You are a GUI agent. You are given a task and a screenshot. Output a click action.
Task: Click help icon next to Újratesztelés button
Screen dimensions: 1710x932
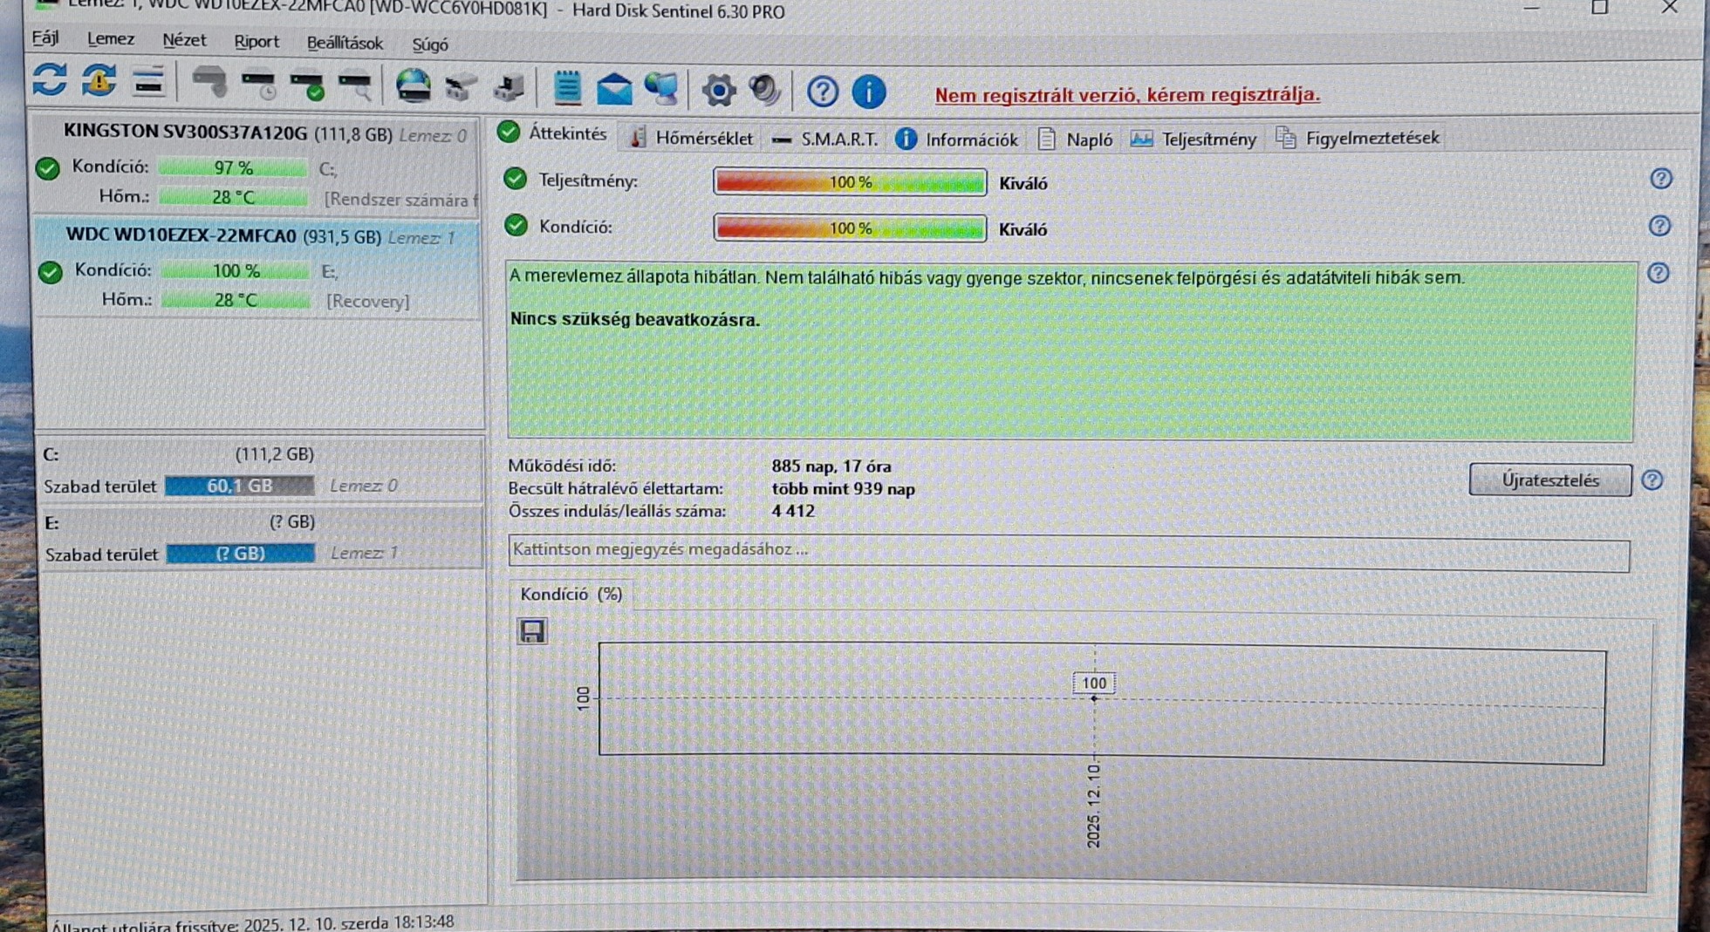click(1652, 480)
